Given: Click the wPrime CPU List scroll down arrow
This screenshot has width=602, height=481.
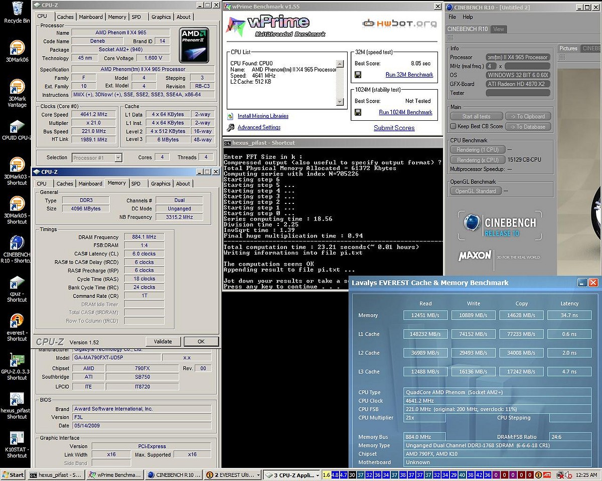Looking at the screenshot, I should 340,102.
